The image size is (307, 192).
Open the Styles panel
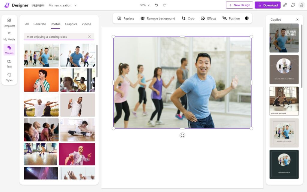coord(9,78)
